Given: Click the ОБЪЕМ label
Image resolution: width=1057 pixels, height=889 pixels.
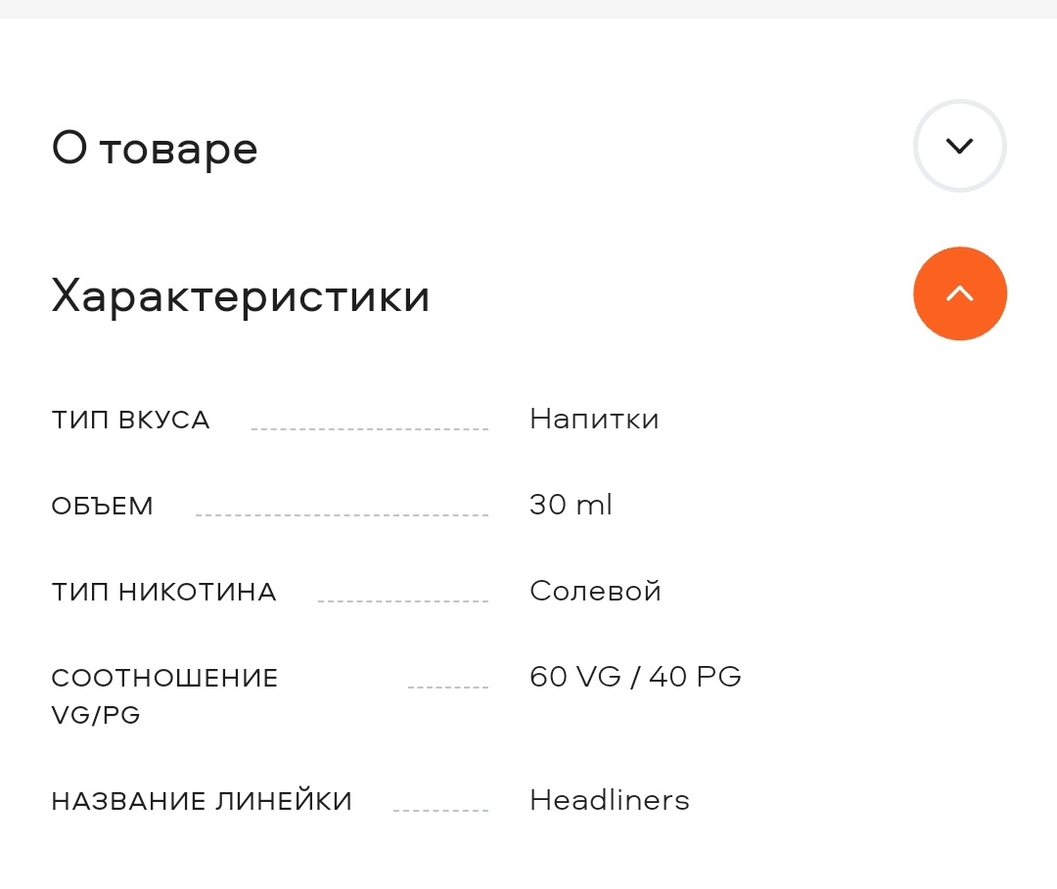Looking at the screenshot, I should (103, 506).
